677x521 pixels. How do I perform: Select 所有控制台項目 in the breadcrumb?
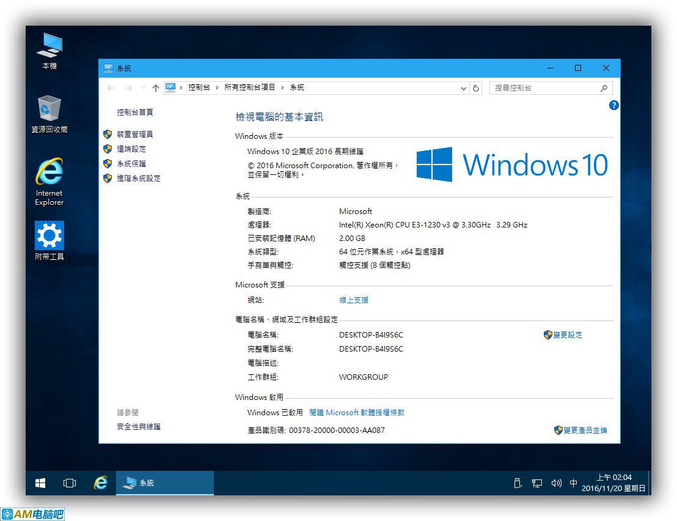click(249, 87)
